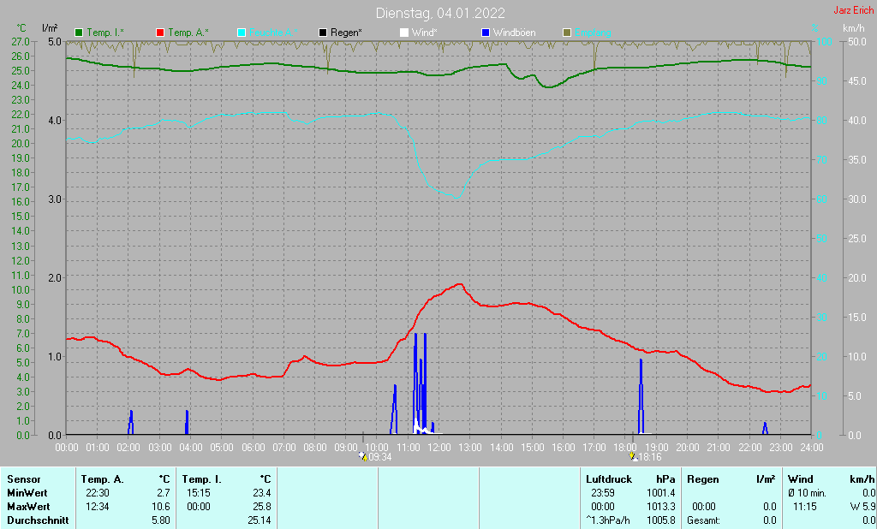Click the white Wind legend square

[404, 33]
